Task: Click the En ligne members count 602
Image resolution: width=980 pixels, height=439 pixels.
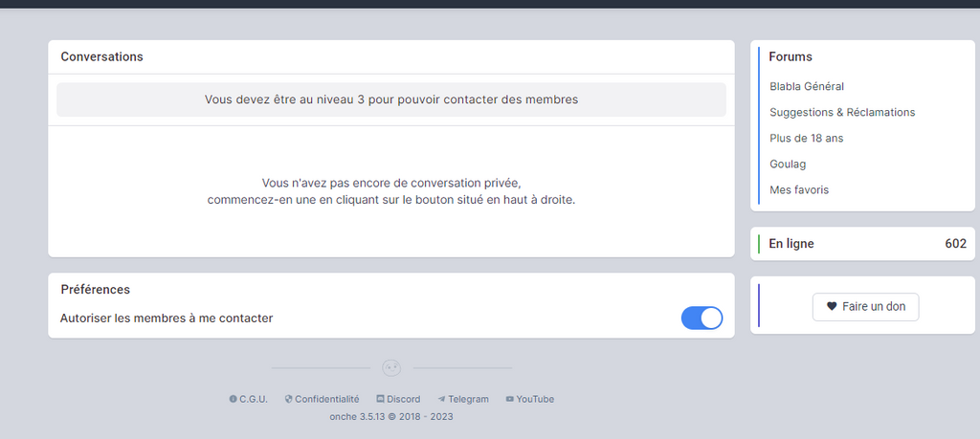Action: click(955, 244)
